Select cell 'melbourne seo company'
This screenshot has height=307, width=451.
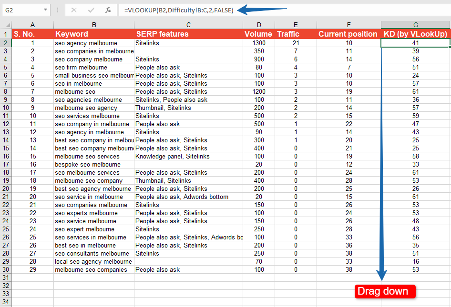(x=94, y=181)
